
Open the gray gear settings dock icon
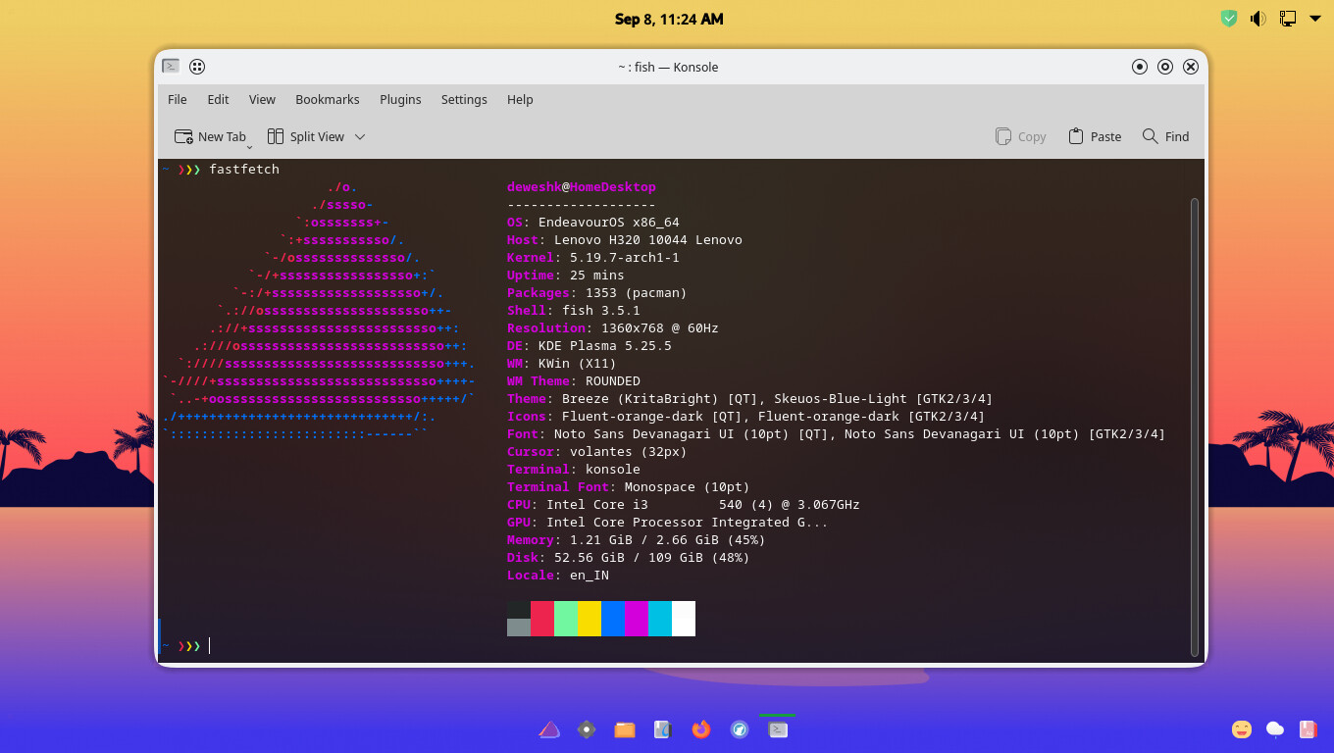point(587,729)
